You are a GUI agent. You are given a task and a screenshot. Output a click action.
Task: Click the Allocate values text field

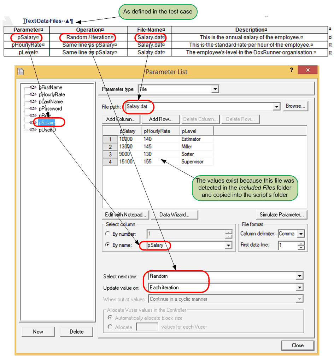pos(147,327)
